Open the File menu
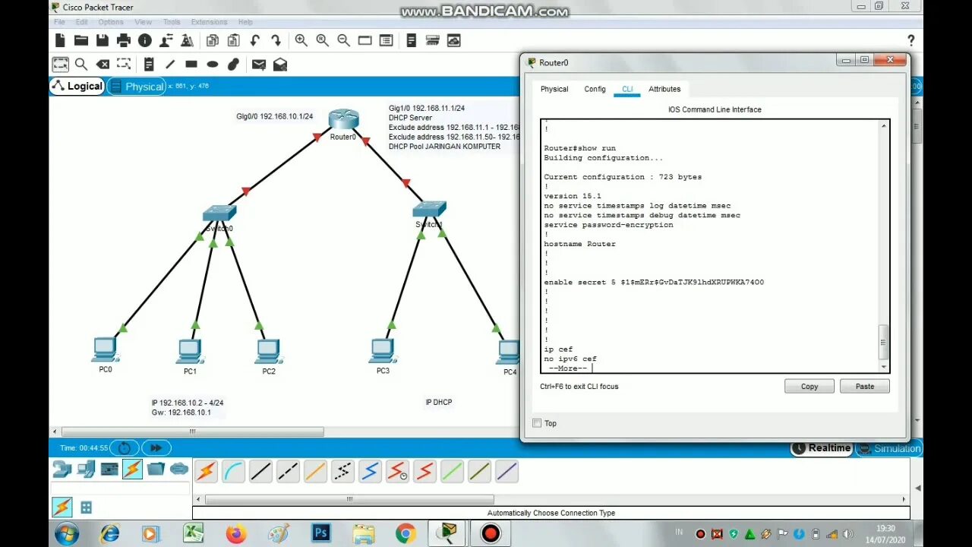This screenshot has height=547, width=972. point(59,22)
